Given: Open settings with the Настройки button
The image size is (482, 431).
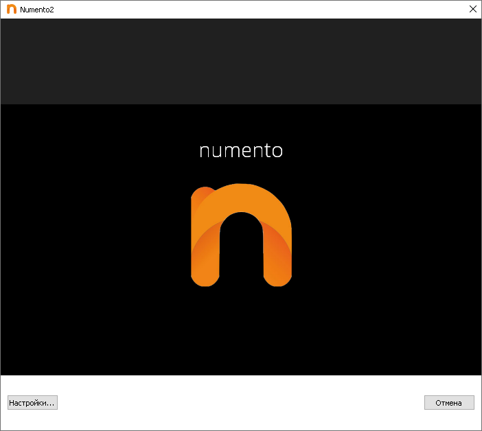Looking at the screenshot, I should pyautogui.click(x=32, y=403).
